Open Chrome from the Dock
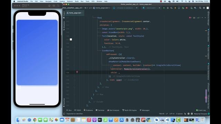Screen dimensions: 221x124 pos(35,120)
